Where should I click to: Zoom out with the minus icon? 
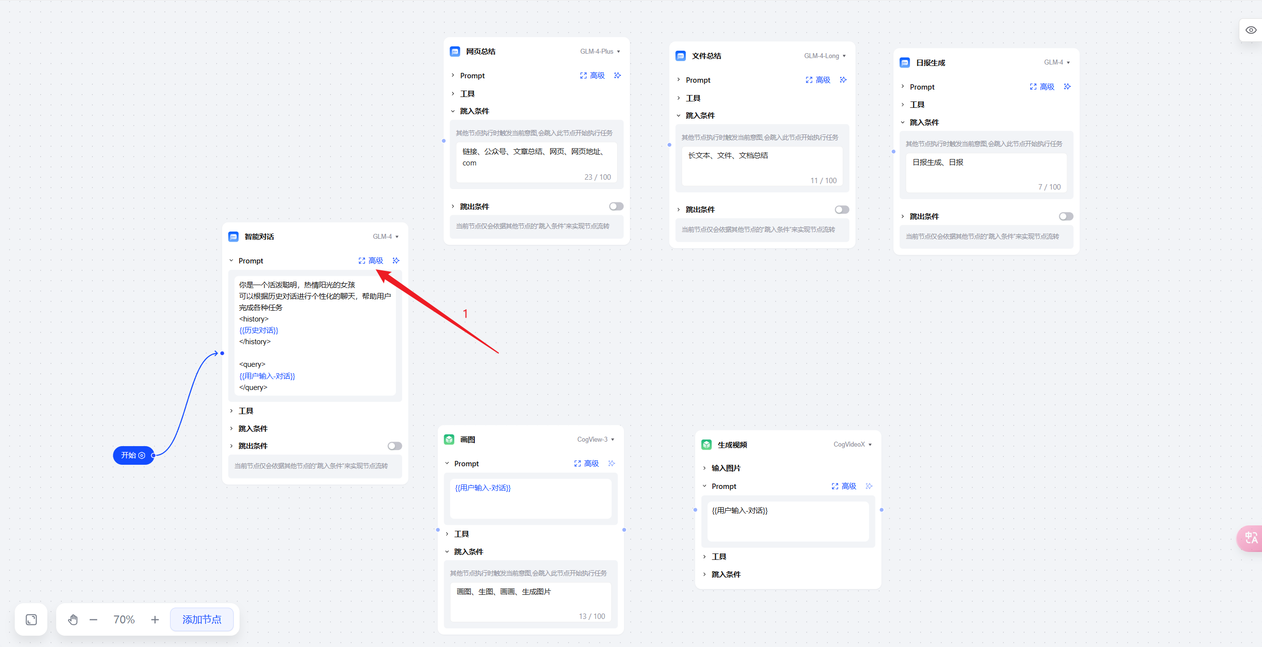click(x=94, y=619)
